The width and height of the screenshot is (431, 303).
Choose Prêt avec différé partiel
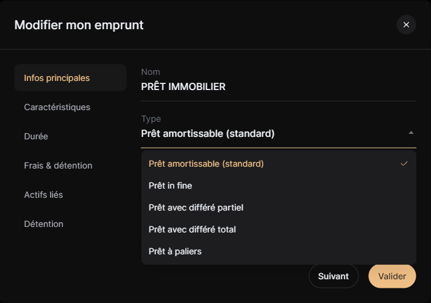point(196,207)
